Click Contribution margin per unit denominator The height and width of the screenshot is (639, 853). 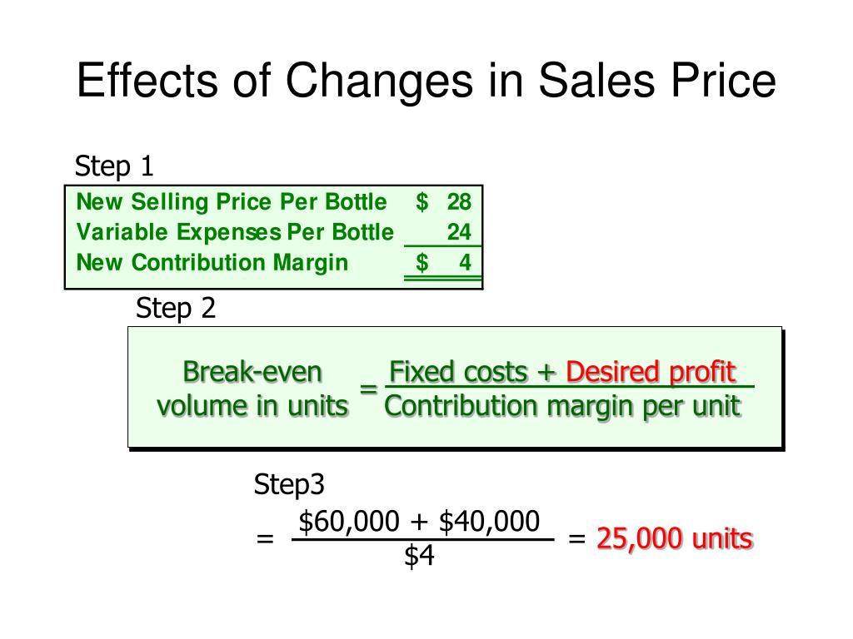coord(562,406)
